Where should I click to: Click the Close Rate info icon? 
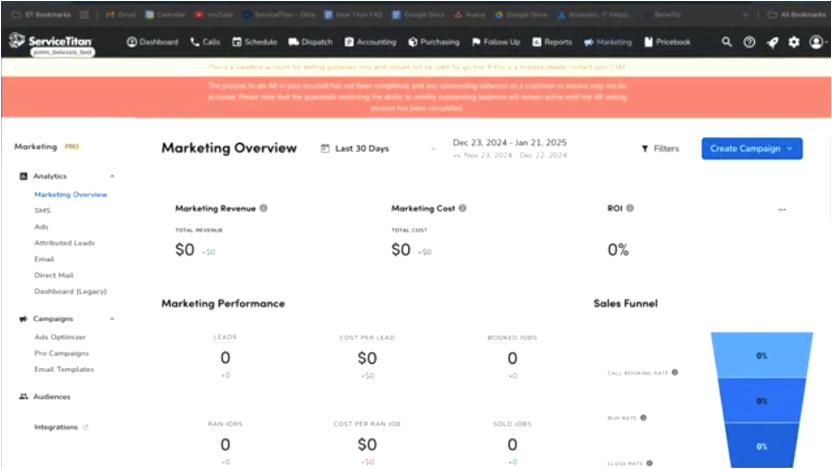(x=649, y=463)
